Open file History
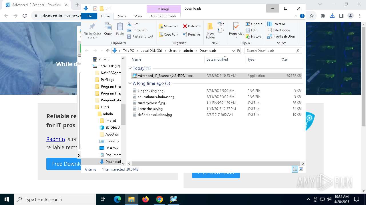 click(254, 36)
